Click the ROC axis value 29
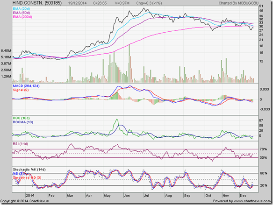 (x=261, y=131)
